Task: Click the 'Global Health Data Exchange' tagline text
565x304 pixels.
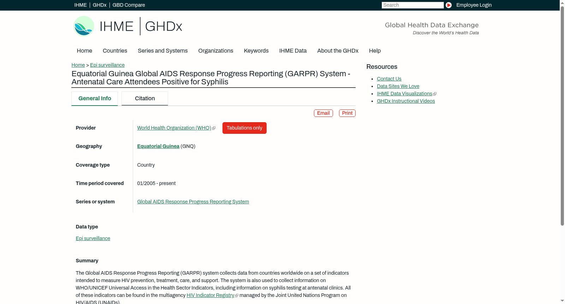Action: 432,25
